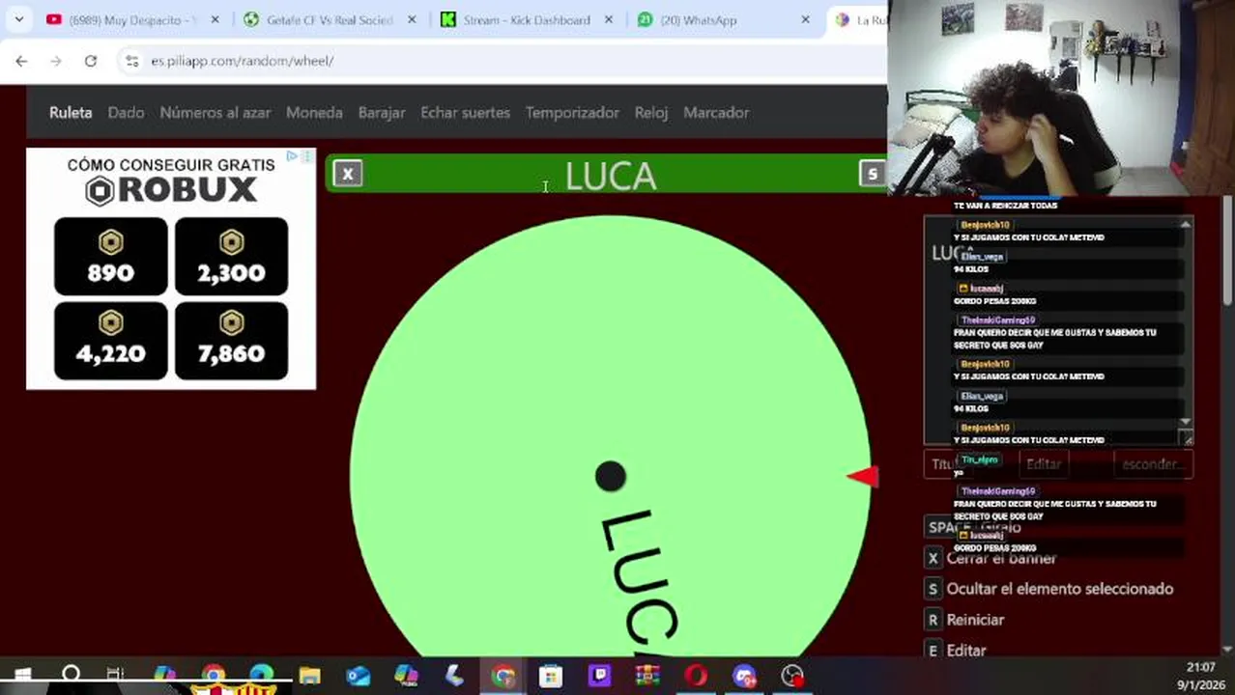The height and width of the screenshot is (695, 1235).
Task: Open the Dado page
Action: (x=126, y=113)
